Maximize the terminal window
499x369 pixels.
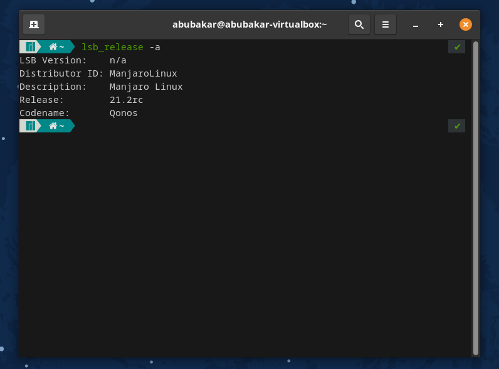[441, 24]
